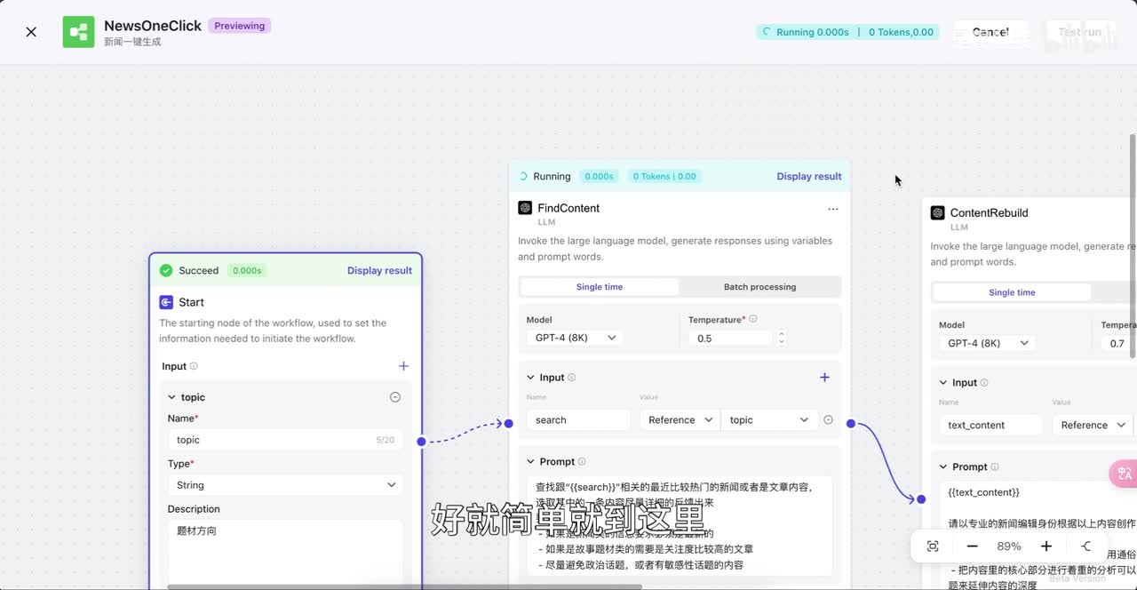Click fit-to-view icon in zoom toolbar
The image size is (1137, 590).
coord(933,546)
